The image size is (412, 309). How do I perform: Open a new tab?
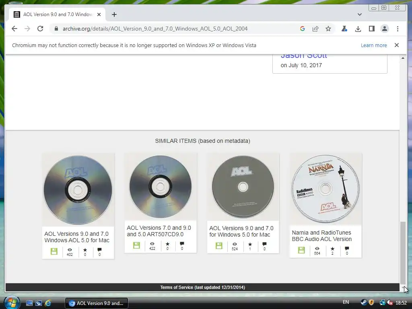coord(114,14)
